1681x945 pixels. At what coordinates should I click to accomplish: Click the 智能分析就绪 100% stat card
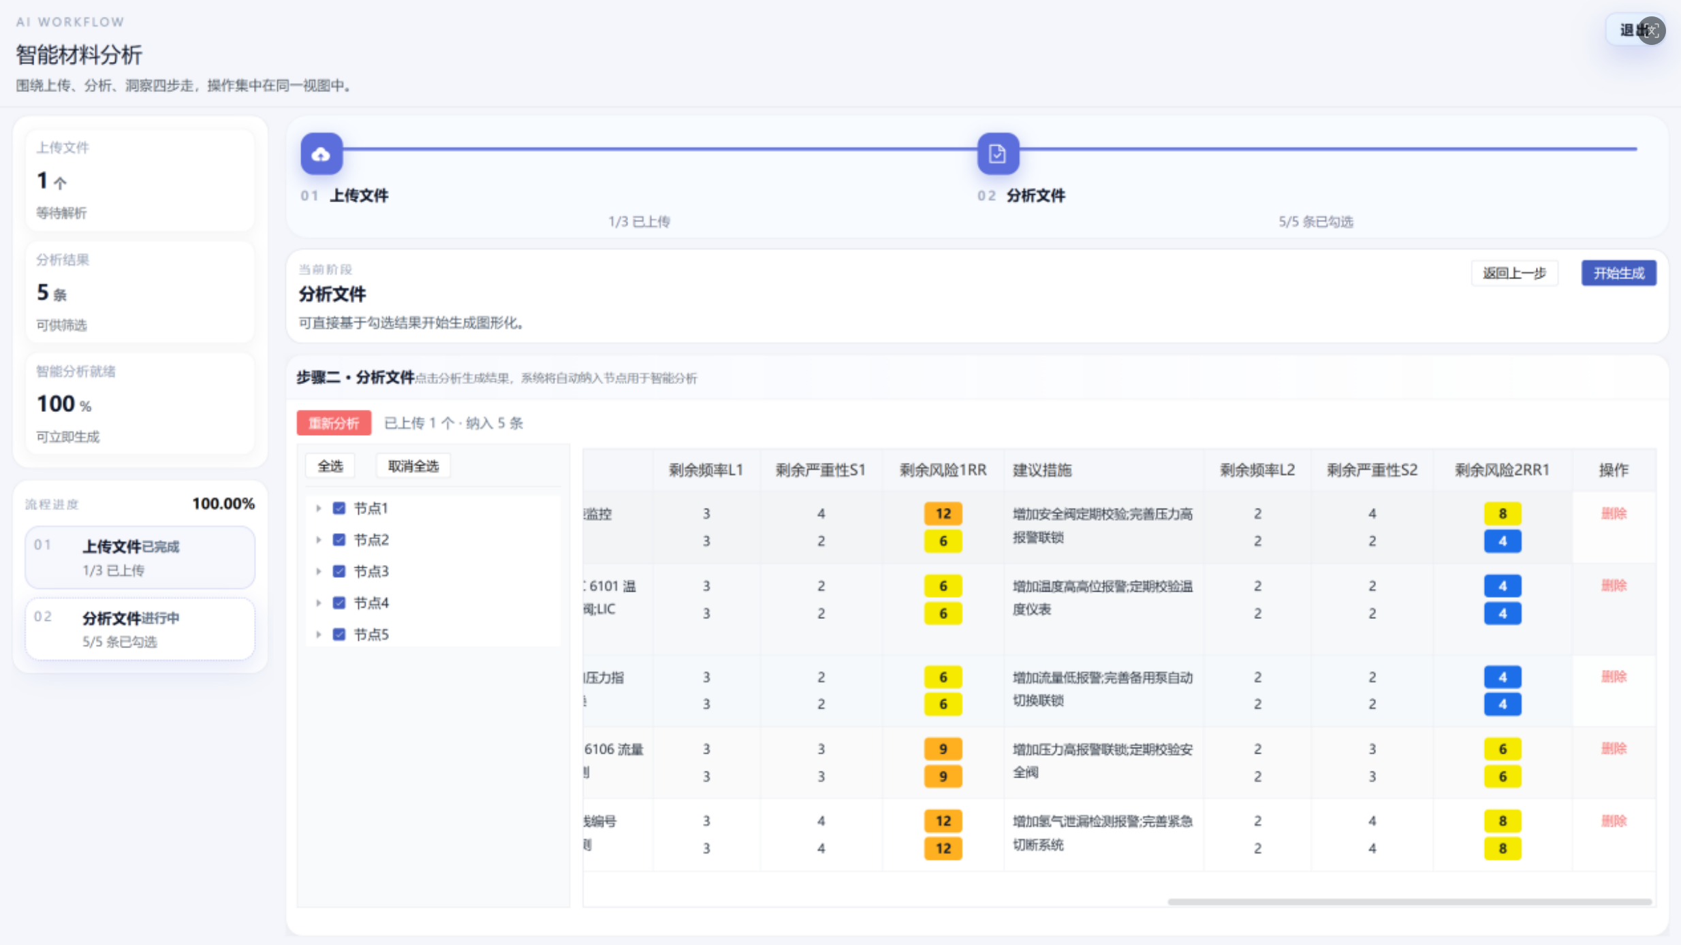140,403
